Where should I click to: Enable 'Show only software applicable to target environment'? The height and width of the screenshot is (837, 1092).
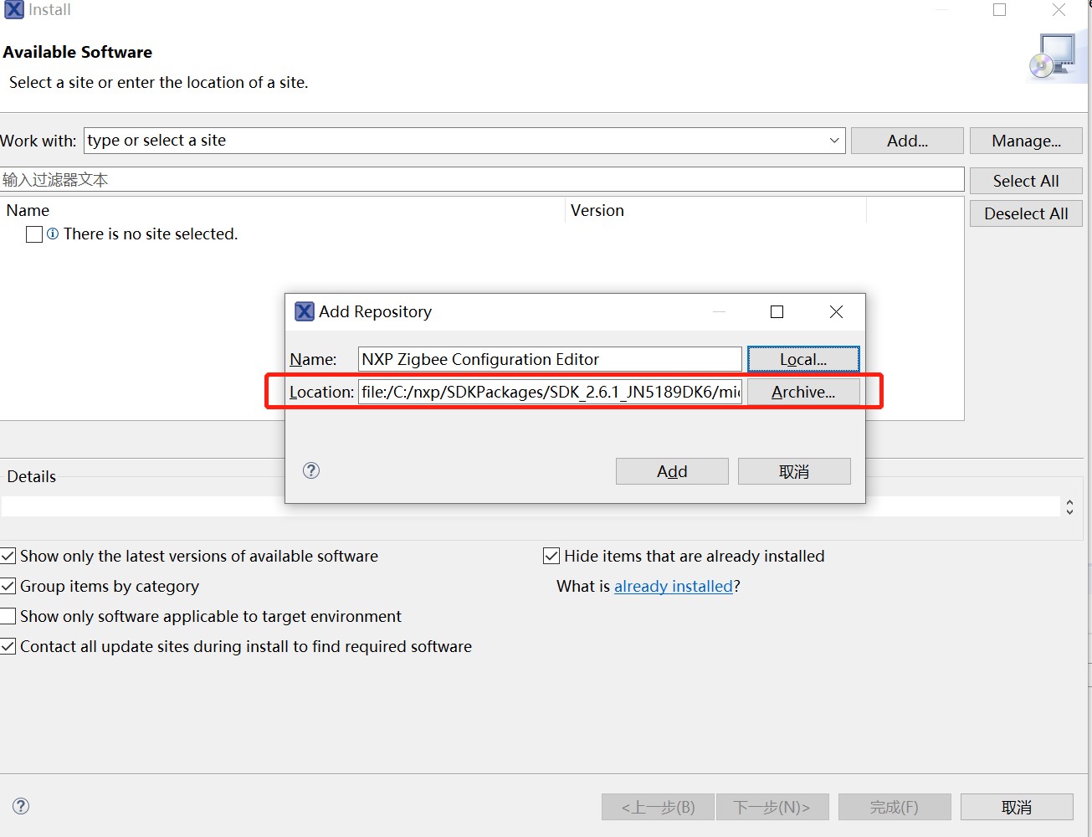(8, 617)
